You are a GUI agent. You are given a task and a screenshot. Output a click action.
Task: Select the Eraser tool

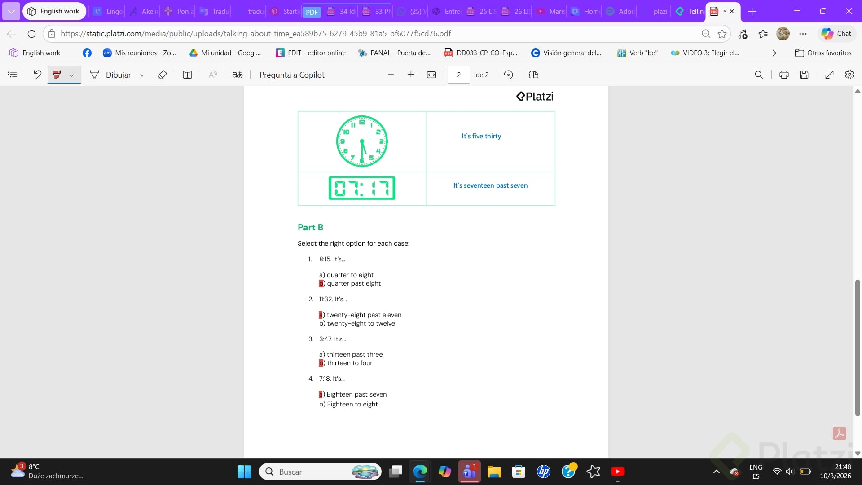coord(162,75)
